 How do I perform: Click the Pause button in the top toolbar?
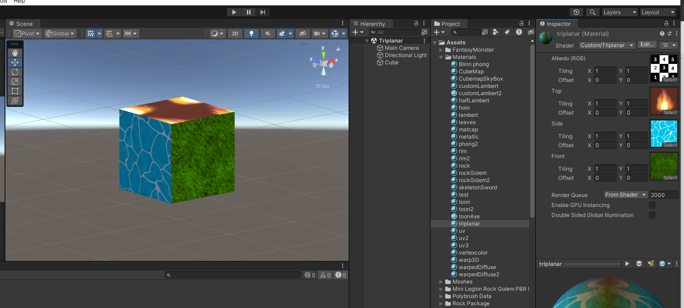click(248, 12)
